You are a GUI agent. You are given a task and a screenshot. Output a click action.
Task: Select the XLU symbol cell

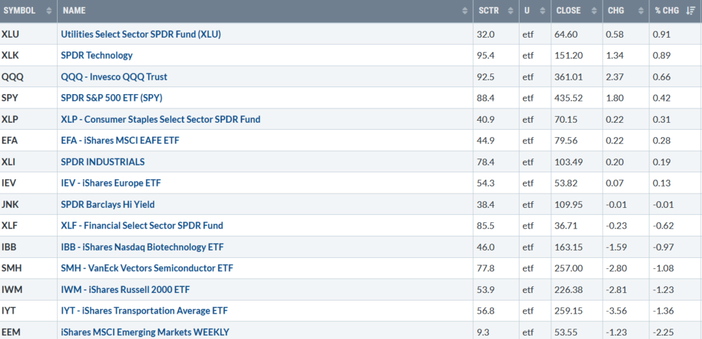point(29,34)
